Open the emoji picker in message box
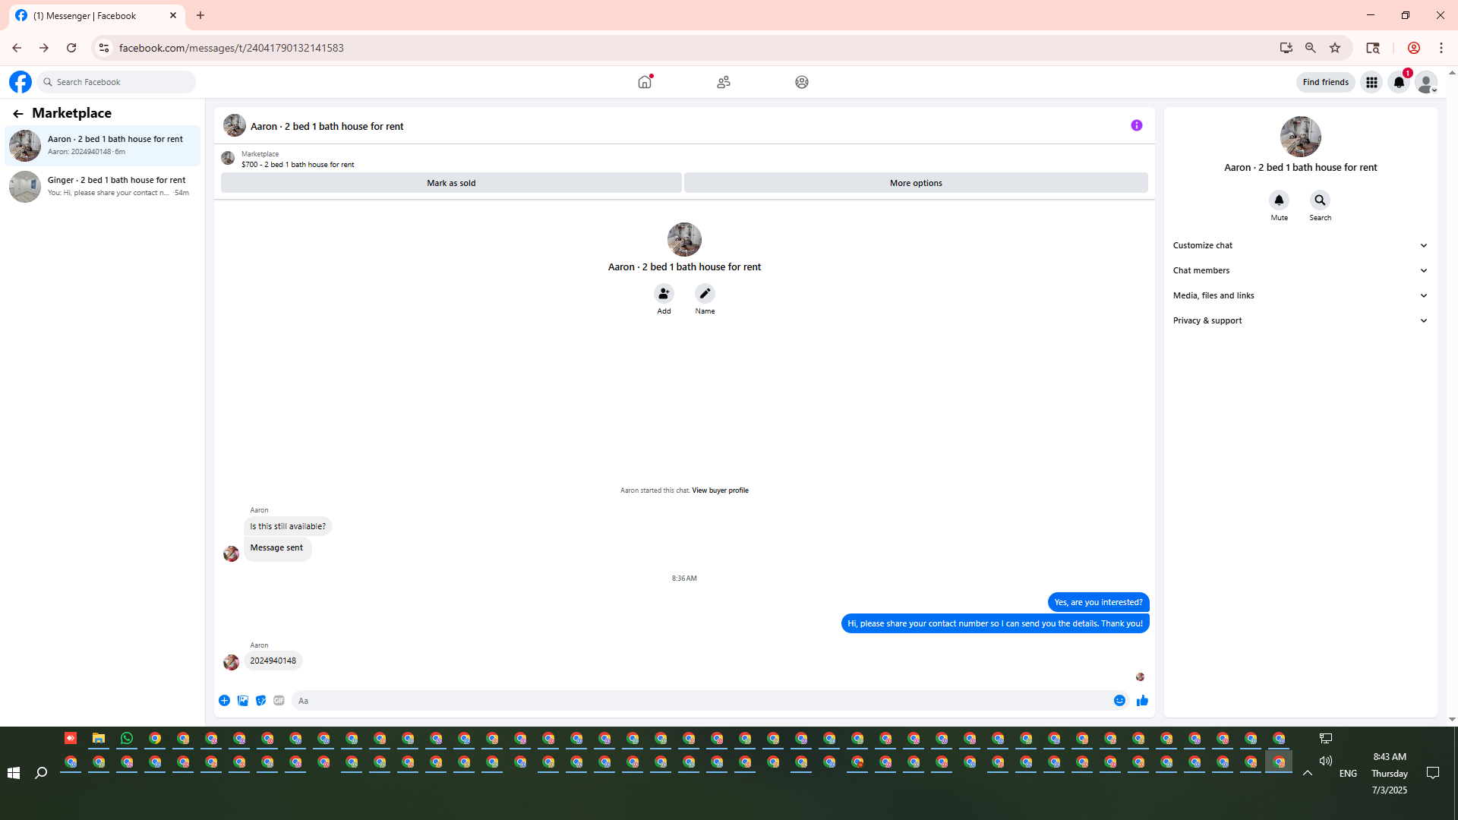The image size is (1458, 820). click(1119, 701)
